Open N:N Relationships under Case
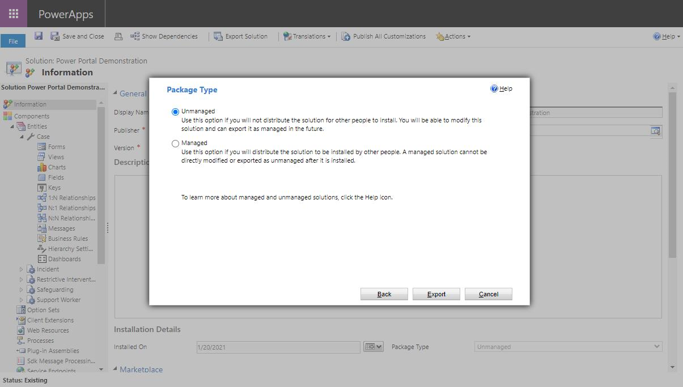The image size is (683, 387). (x=66, y=218)
